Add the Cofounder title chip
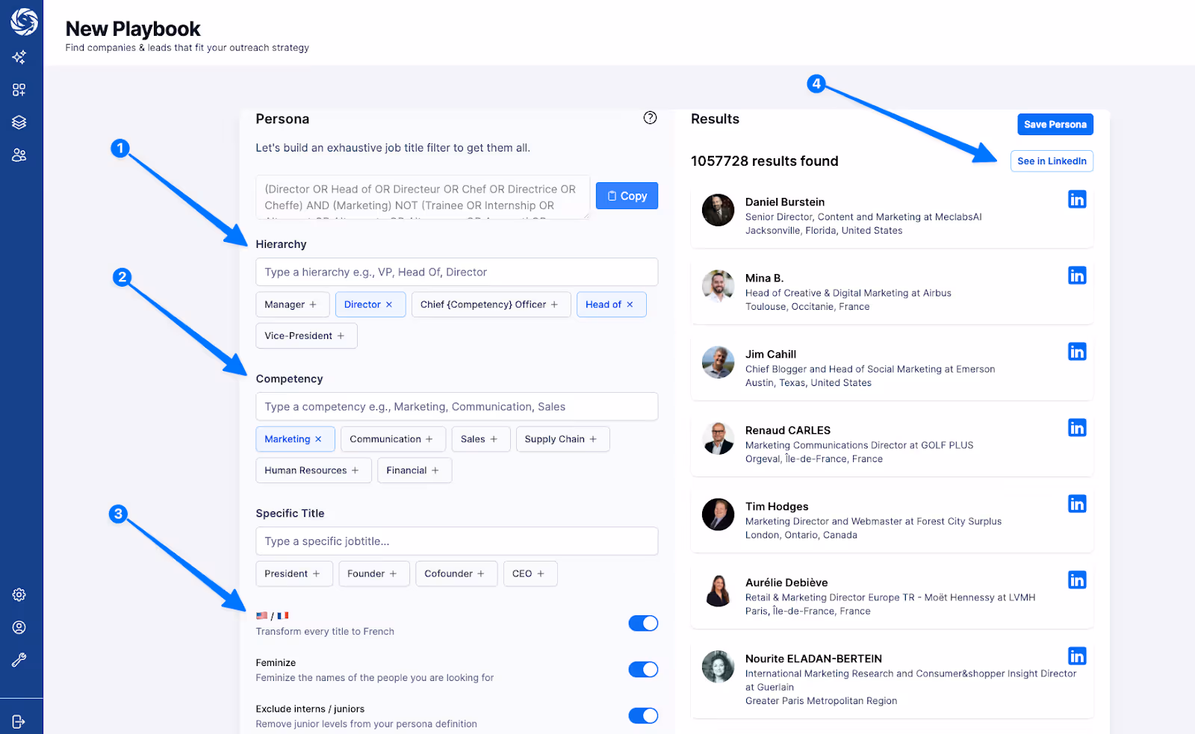Viewport: 1195px width, 734px height. tap(456, 573)
